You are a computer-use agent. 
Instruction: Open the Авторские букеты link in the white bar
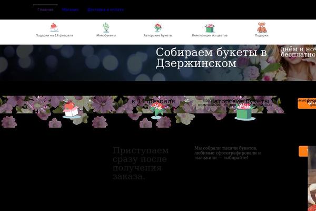[158, 35]
